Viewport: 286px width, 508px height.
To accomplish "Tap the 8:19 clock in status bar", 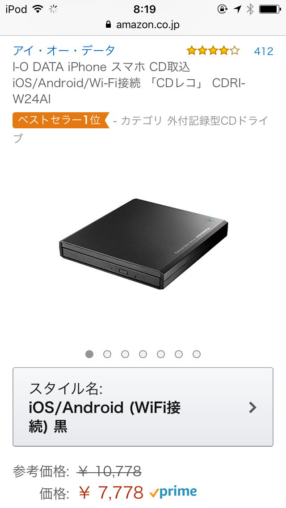I will click(144, 9).
